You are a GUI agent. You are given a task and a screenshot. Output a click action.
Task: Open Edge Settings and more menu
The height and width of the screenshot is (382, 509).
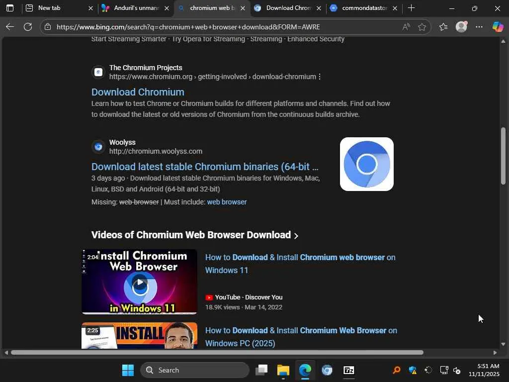tap(479, 27)
